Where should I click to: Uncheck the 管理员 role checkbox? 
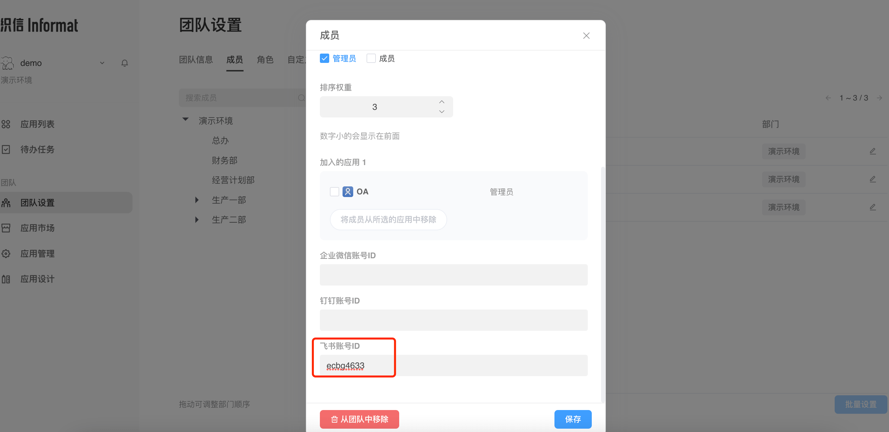(325, 58)
